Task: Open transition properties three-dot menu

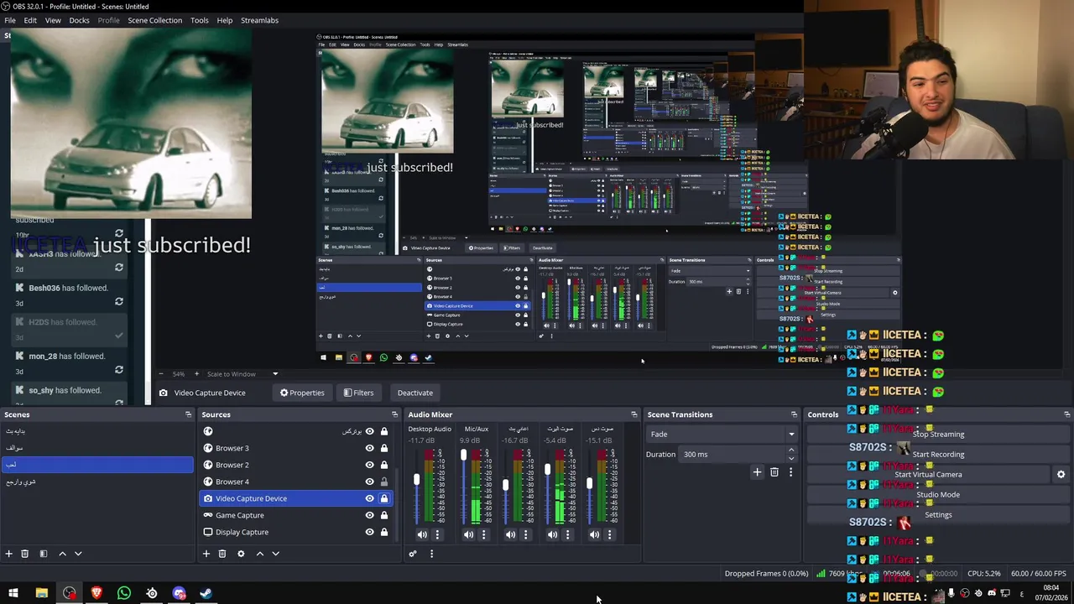Action: coord(790,472)
